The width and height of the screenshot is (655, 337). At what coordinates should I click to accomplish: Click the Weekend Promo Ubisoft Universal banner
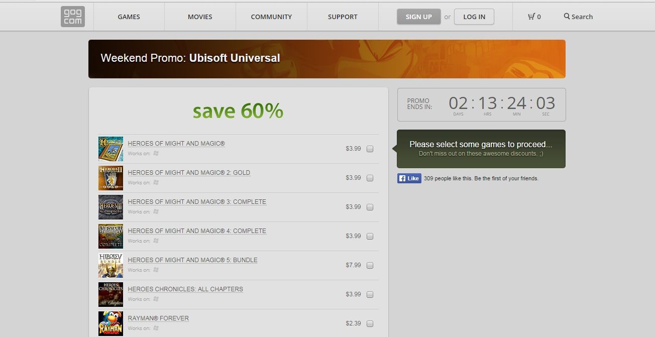click(x=326, y=59)
